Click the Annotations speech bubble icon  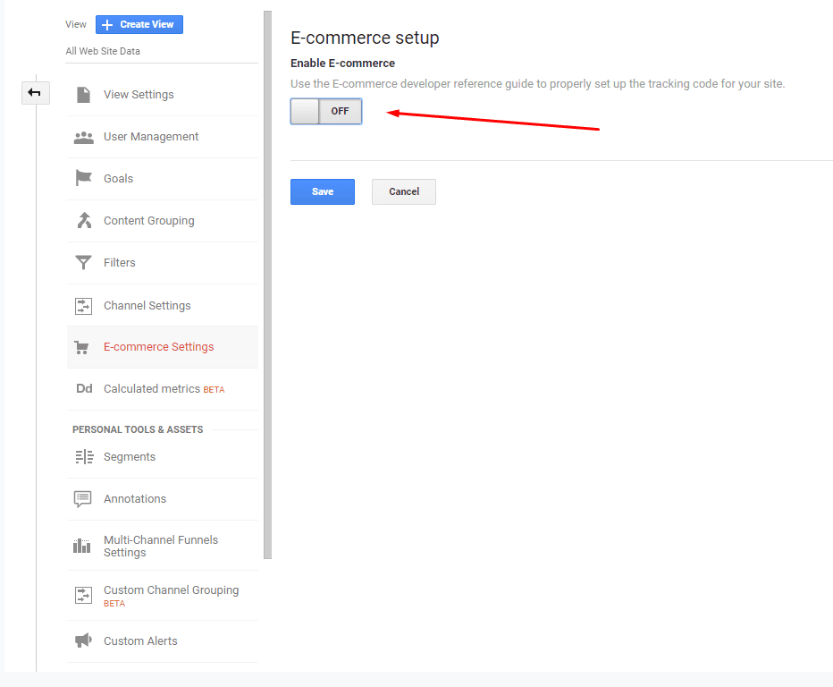[x=83, y=499]
